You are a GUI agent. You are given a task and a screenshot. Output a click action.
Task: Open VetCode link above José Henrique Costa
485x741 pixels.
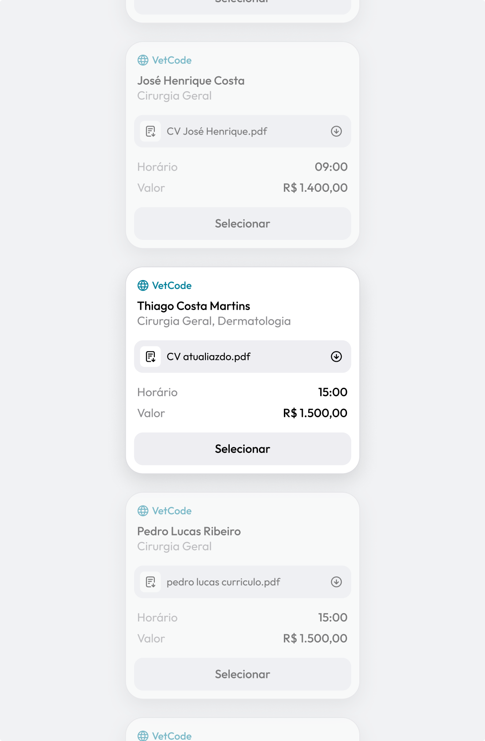(x=172, y=60)
